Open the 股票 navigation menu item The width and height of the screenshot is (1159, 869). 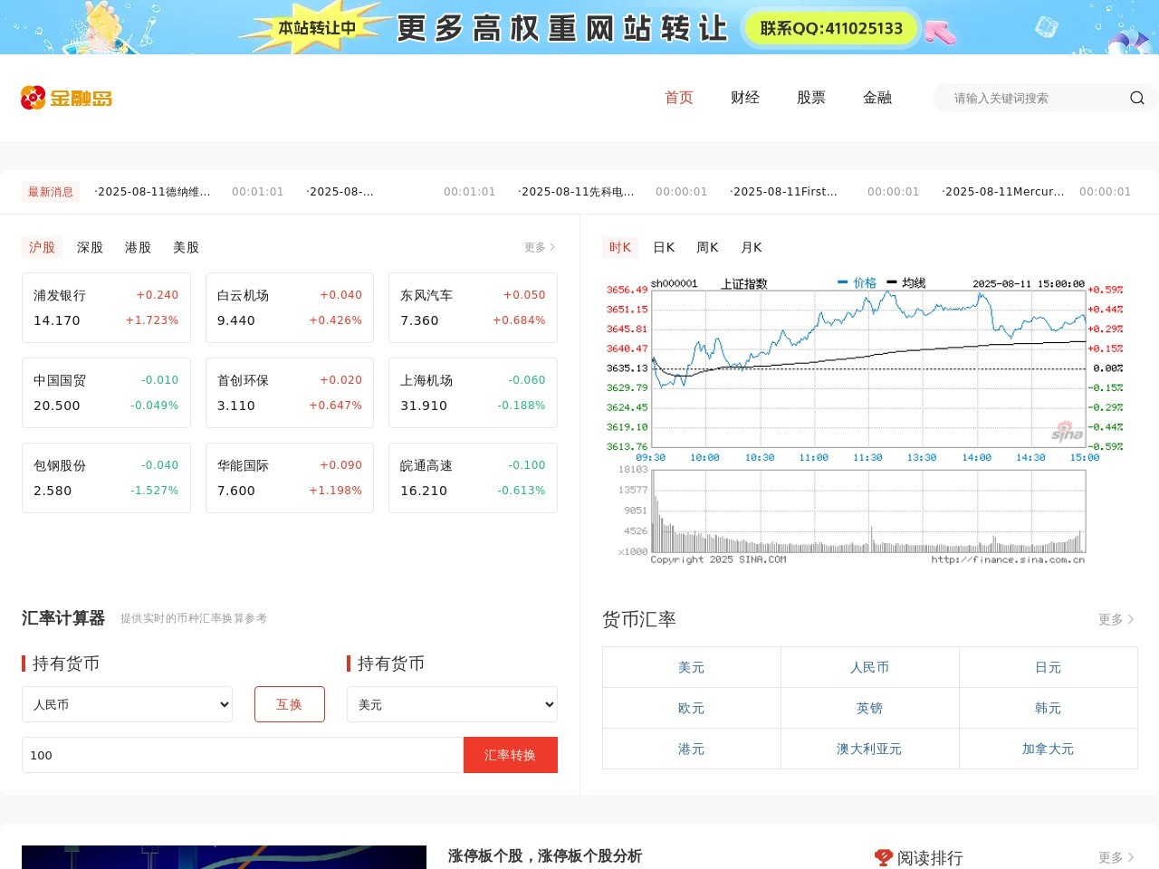click(810, 98)
